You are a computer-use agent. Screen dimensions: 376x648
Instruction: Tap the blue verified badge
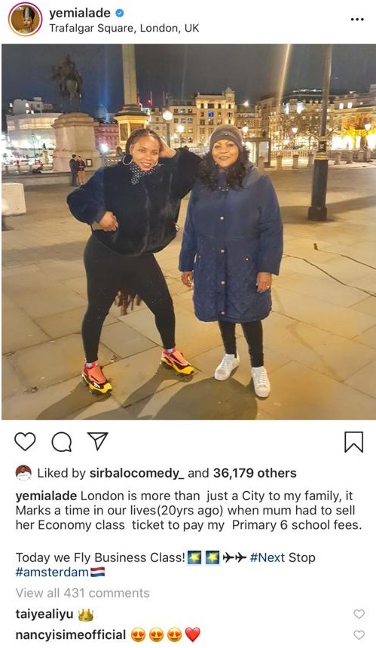(120, 14)
